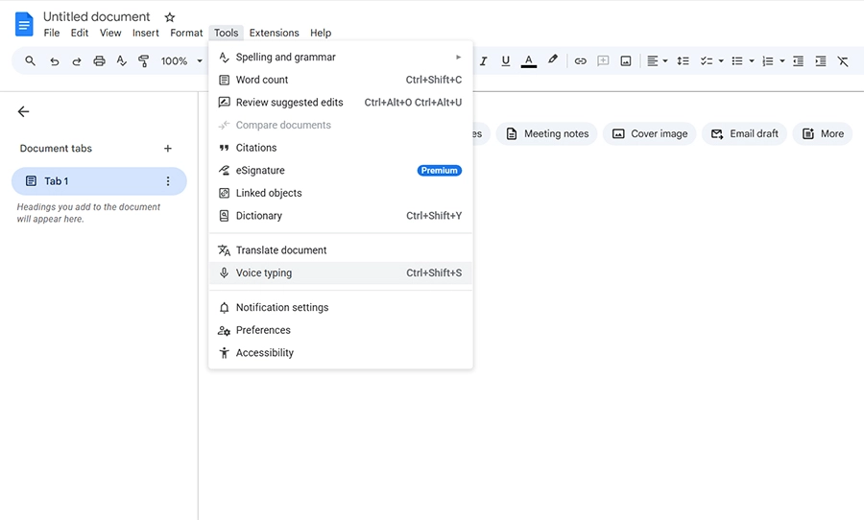This screenshot has width=864, height=520.
Task: Click the Meeting notes chip
Action: (x=547, y=134)
